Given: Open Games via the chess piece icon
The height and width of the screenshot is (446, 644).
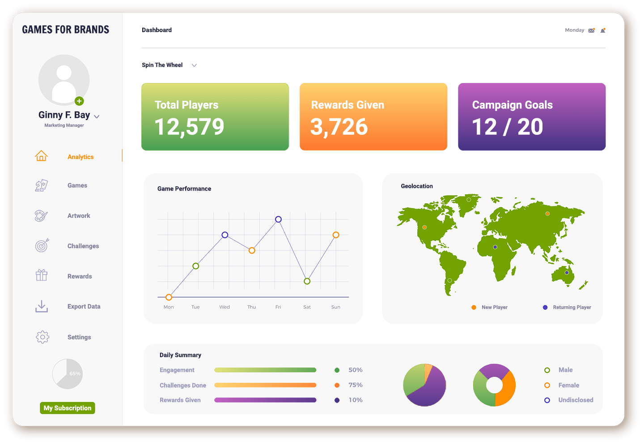Looking at the screenshot, I should coord(41,185).
